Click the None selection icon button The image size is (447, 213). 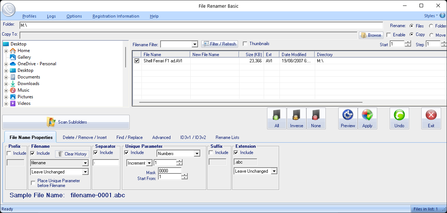click(316, 118)
